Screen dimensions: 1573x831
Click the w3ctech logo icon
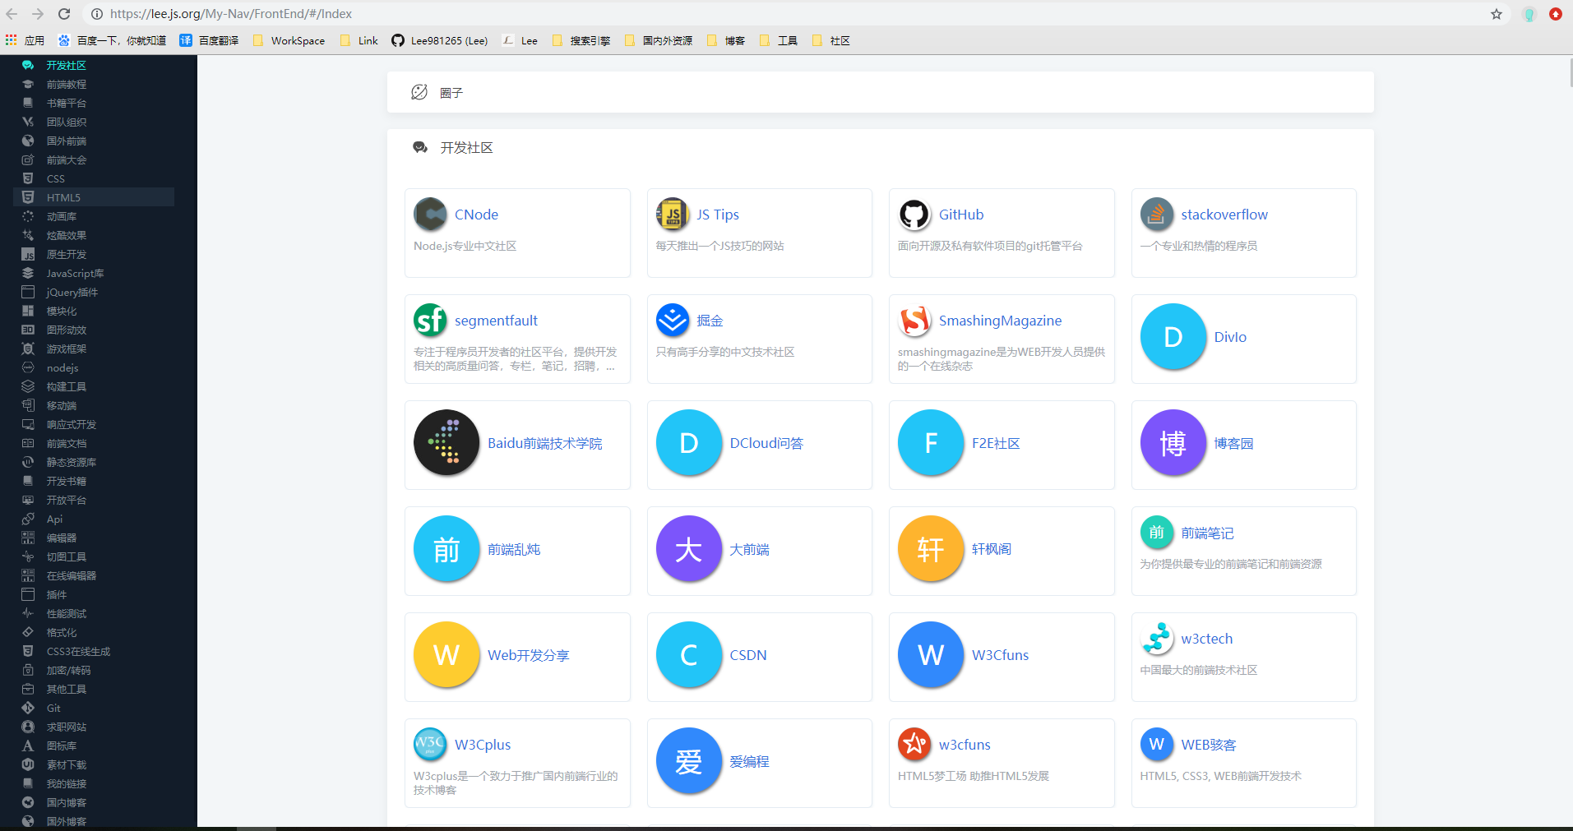[x=1156, y=639]
